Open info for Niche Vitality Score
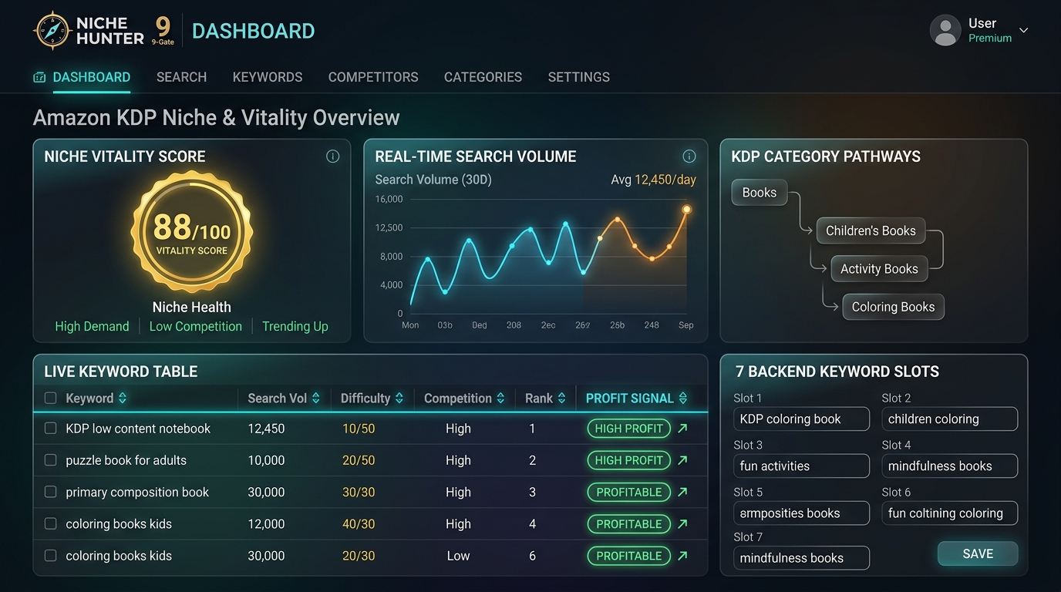Screen dimensions: 1061x592 [333, 156]
